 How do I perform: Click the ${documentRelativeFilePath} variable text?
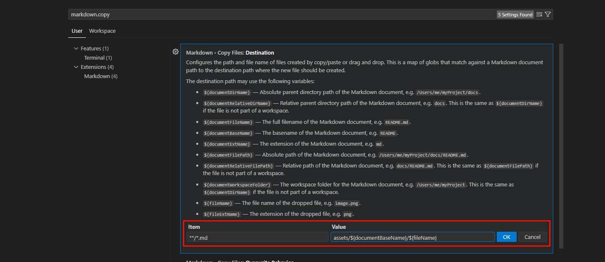pos(238,166)
